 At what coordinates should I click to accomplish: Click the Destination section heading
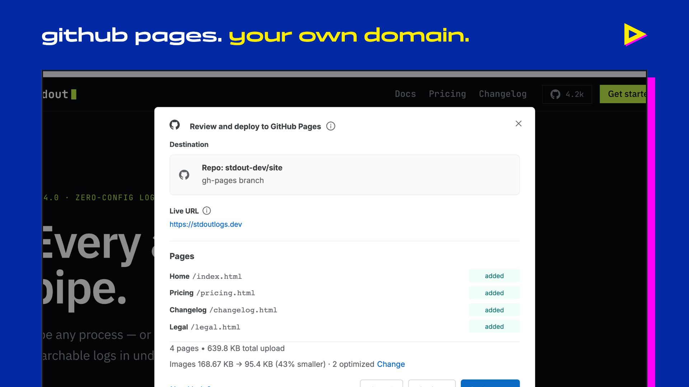tap(189, 144)
